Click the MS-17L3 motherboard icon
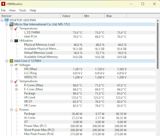160x136 pixels. [x=11, y=24]
